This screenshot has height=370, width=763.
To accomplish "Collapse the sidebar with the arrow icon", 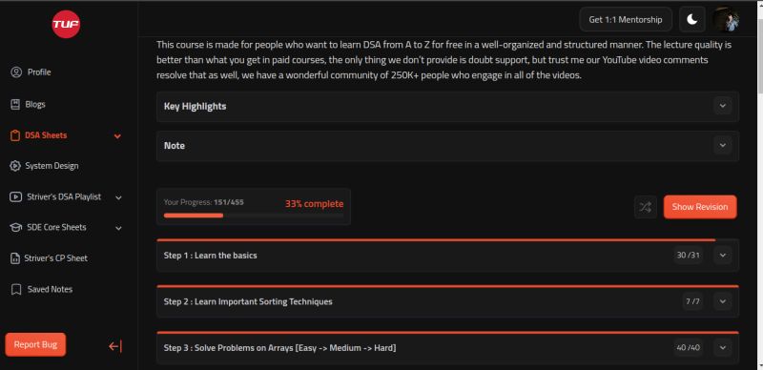I will (115, 346).
